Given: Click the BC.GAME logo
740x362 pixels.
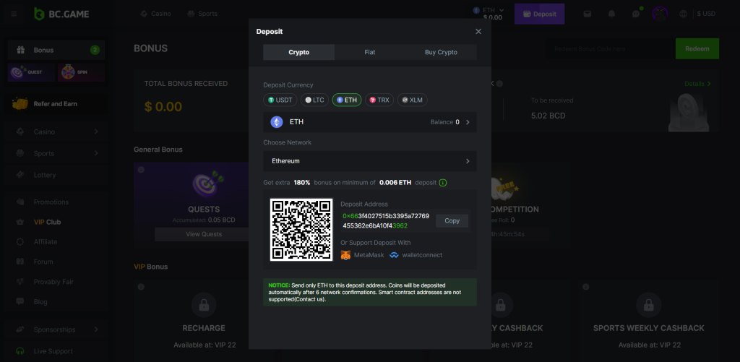Looking at the screenshot, I should point(61,14).
